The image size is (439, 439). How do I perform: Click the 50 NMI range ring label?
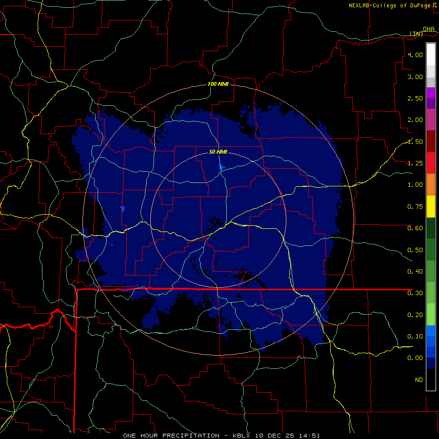[x=218, y=152]
